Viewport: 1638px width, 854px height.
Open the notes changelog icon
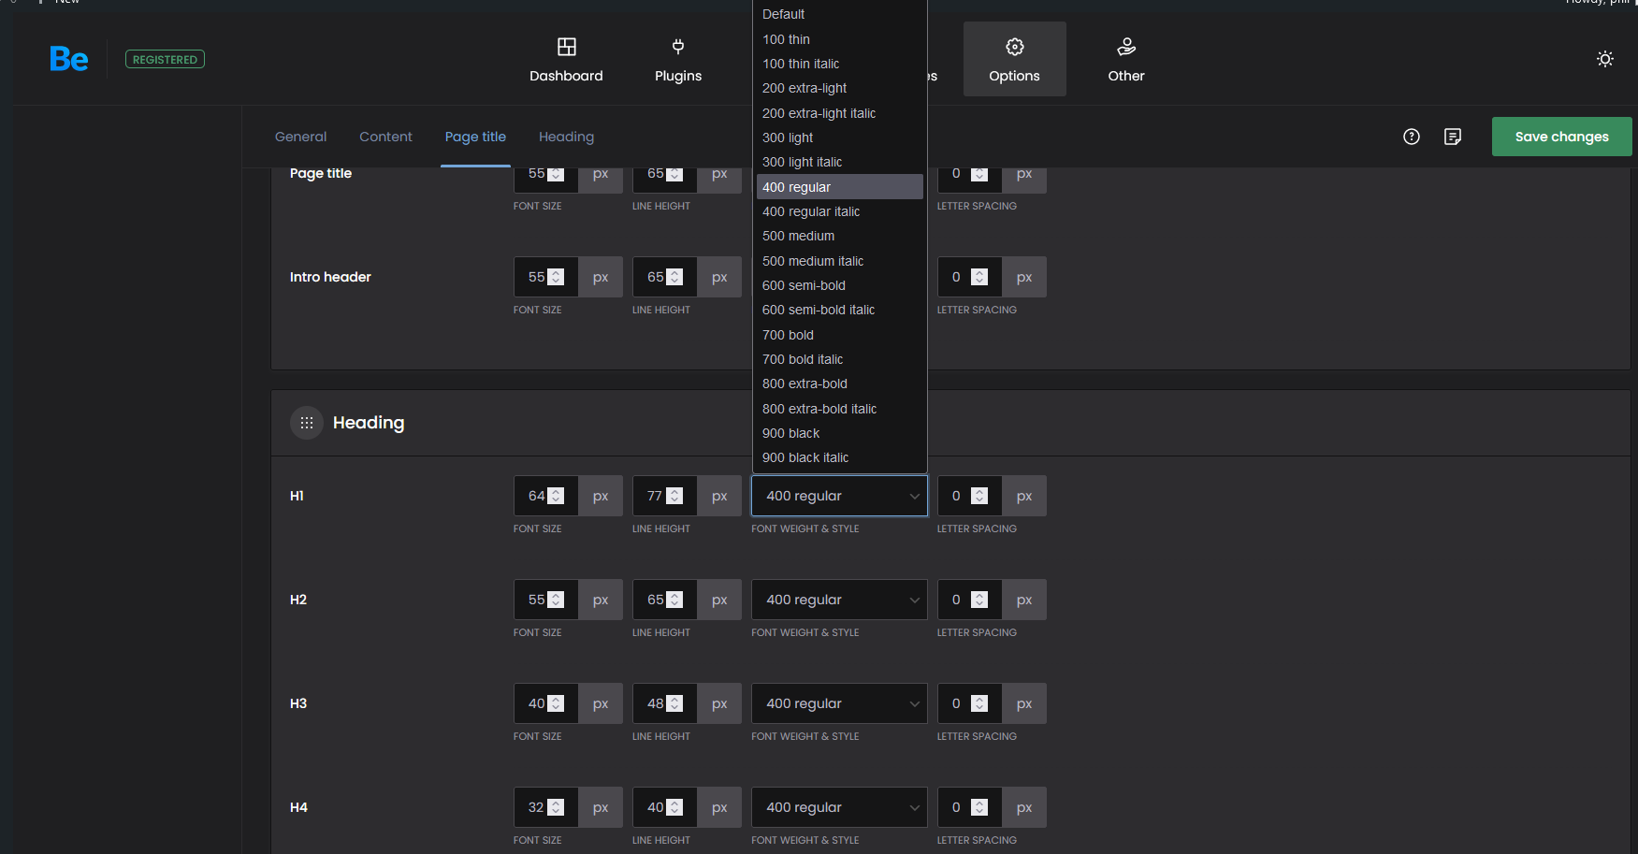[1453, 137]
